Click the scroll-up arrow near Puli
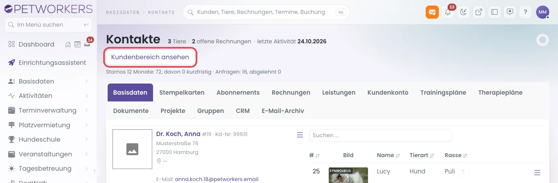The image size is (558, 183). (x=463, y=171)
